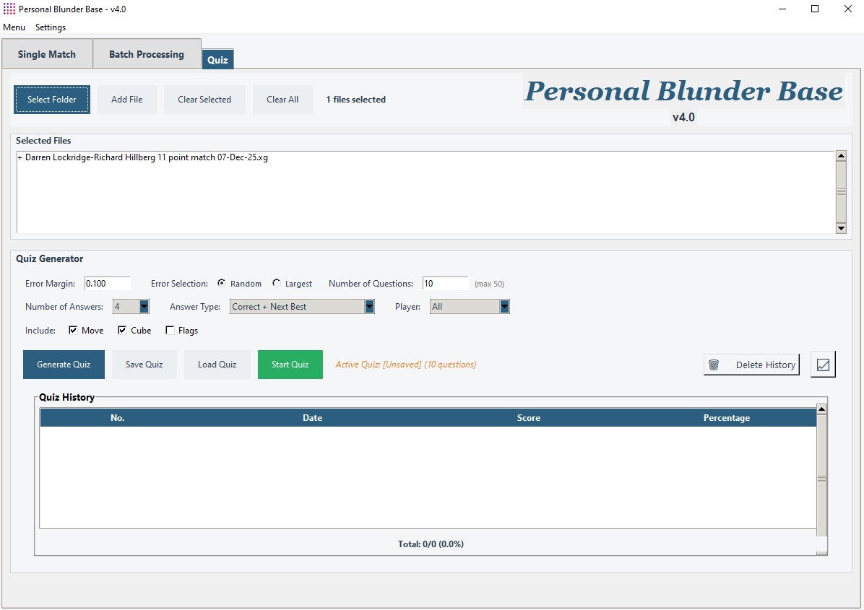
Task: Open the Settings menu
Action: point(51,27)
